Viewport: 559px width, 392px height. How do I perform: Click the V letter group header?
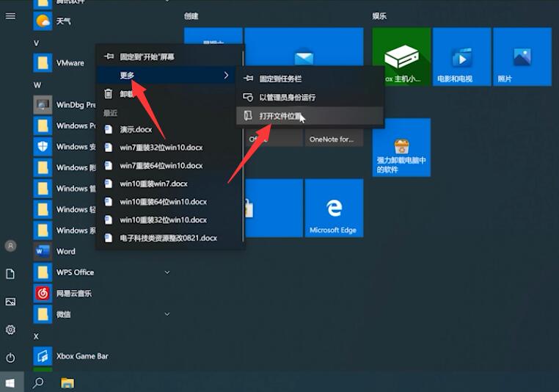click(36, 43)
